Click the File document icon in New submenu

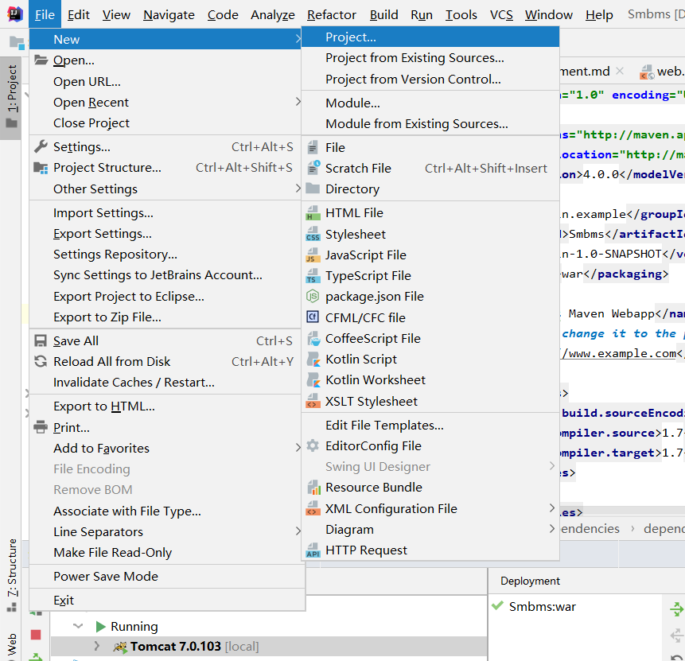[313, 147]
